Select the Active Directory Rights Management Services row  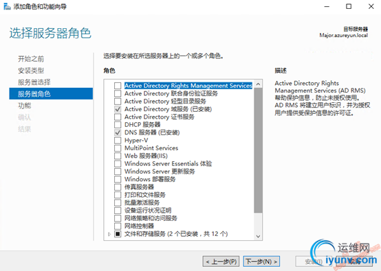[x=188, y=86]
